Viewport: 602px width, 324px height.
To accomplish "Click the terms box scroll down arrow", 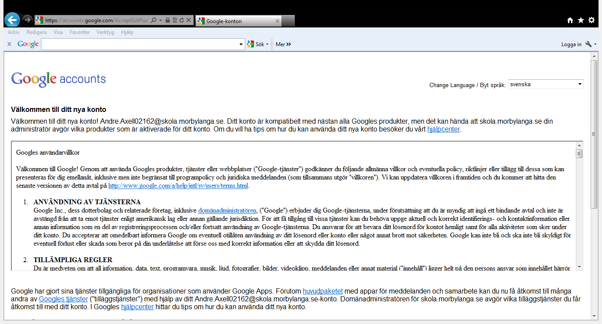I will coord(579,267).
